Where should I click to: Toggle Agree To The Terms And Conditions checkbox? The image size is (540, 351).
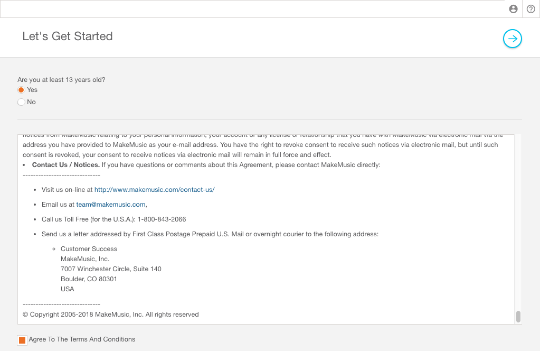click(22, 340)
